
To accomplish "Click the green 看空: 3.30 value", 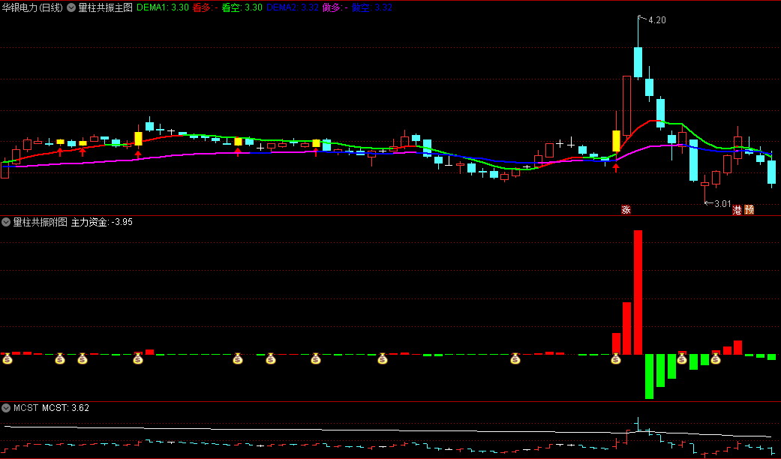I will 242,7.
